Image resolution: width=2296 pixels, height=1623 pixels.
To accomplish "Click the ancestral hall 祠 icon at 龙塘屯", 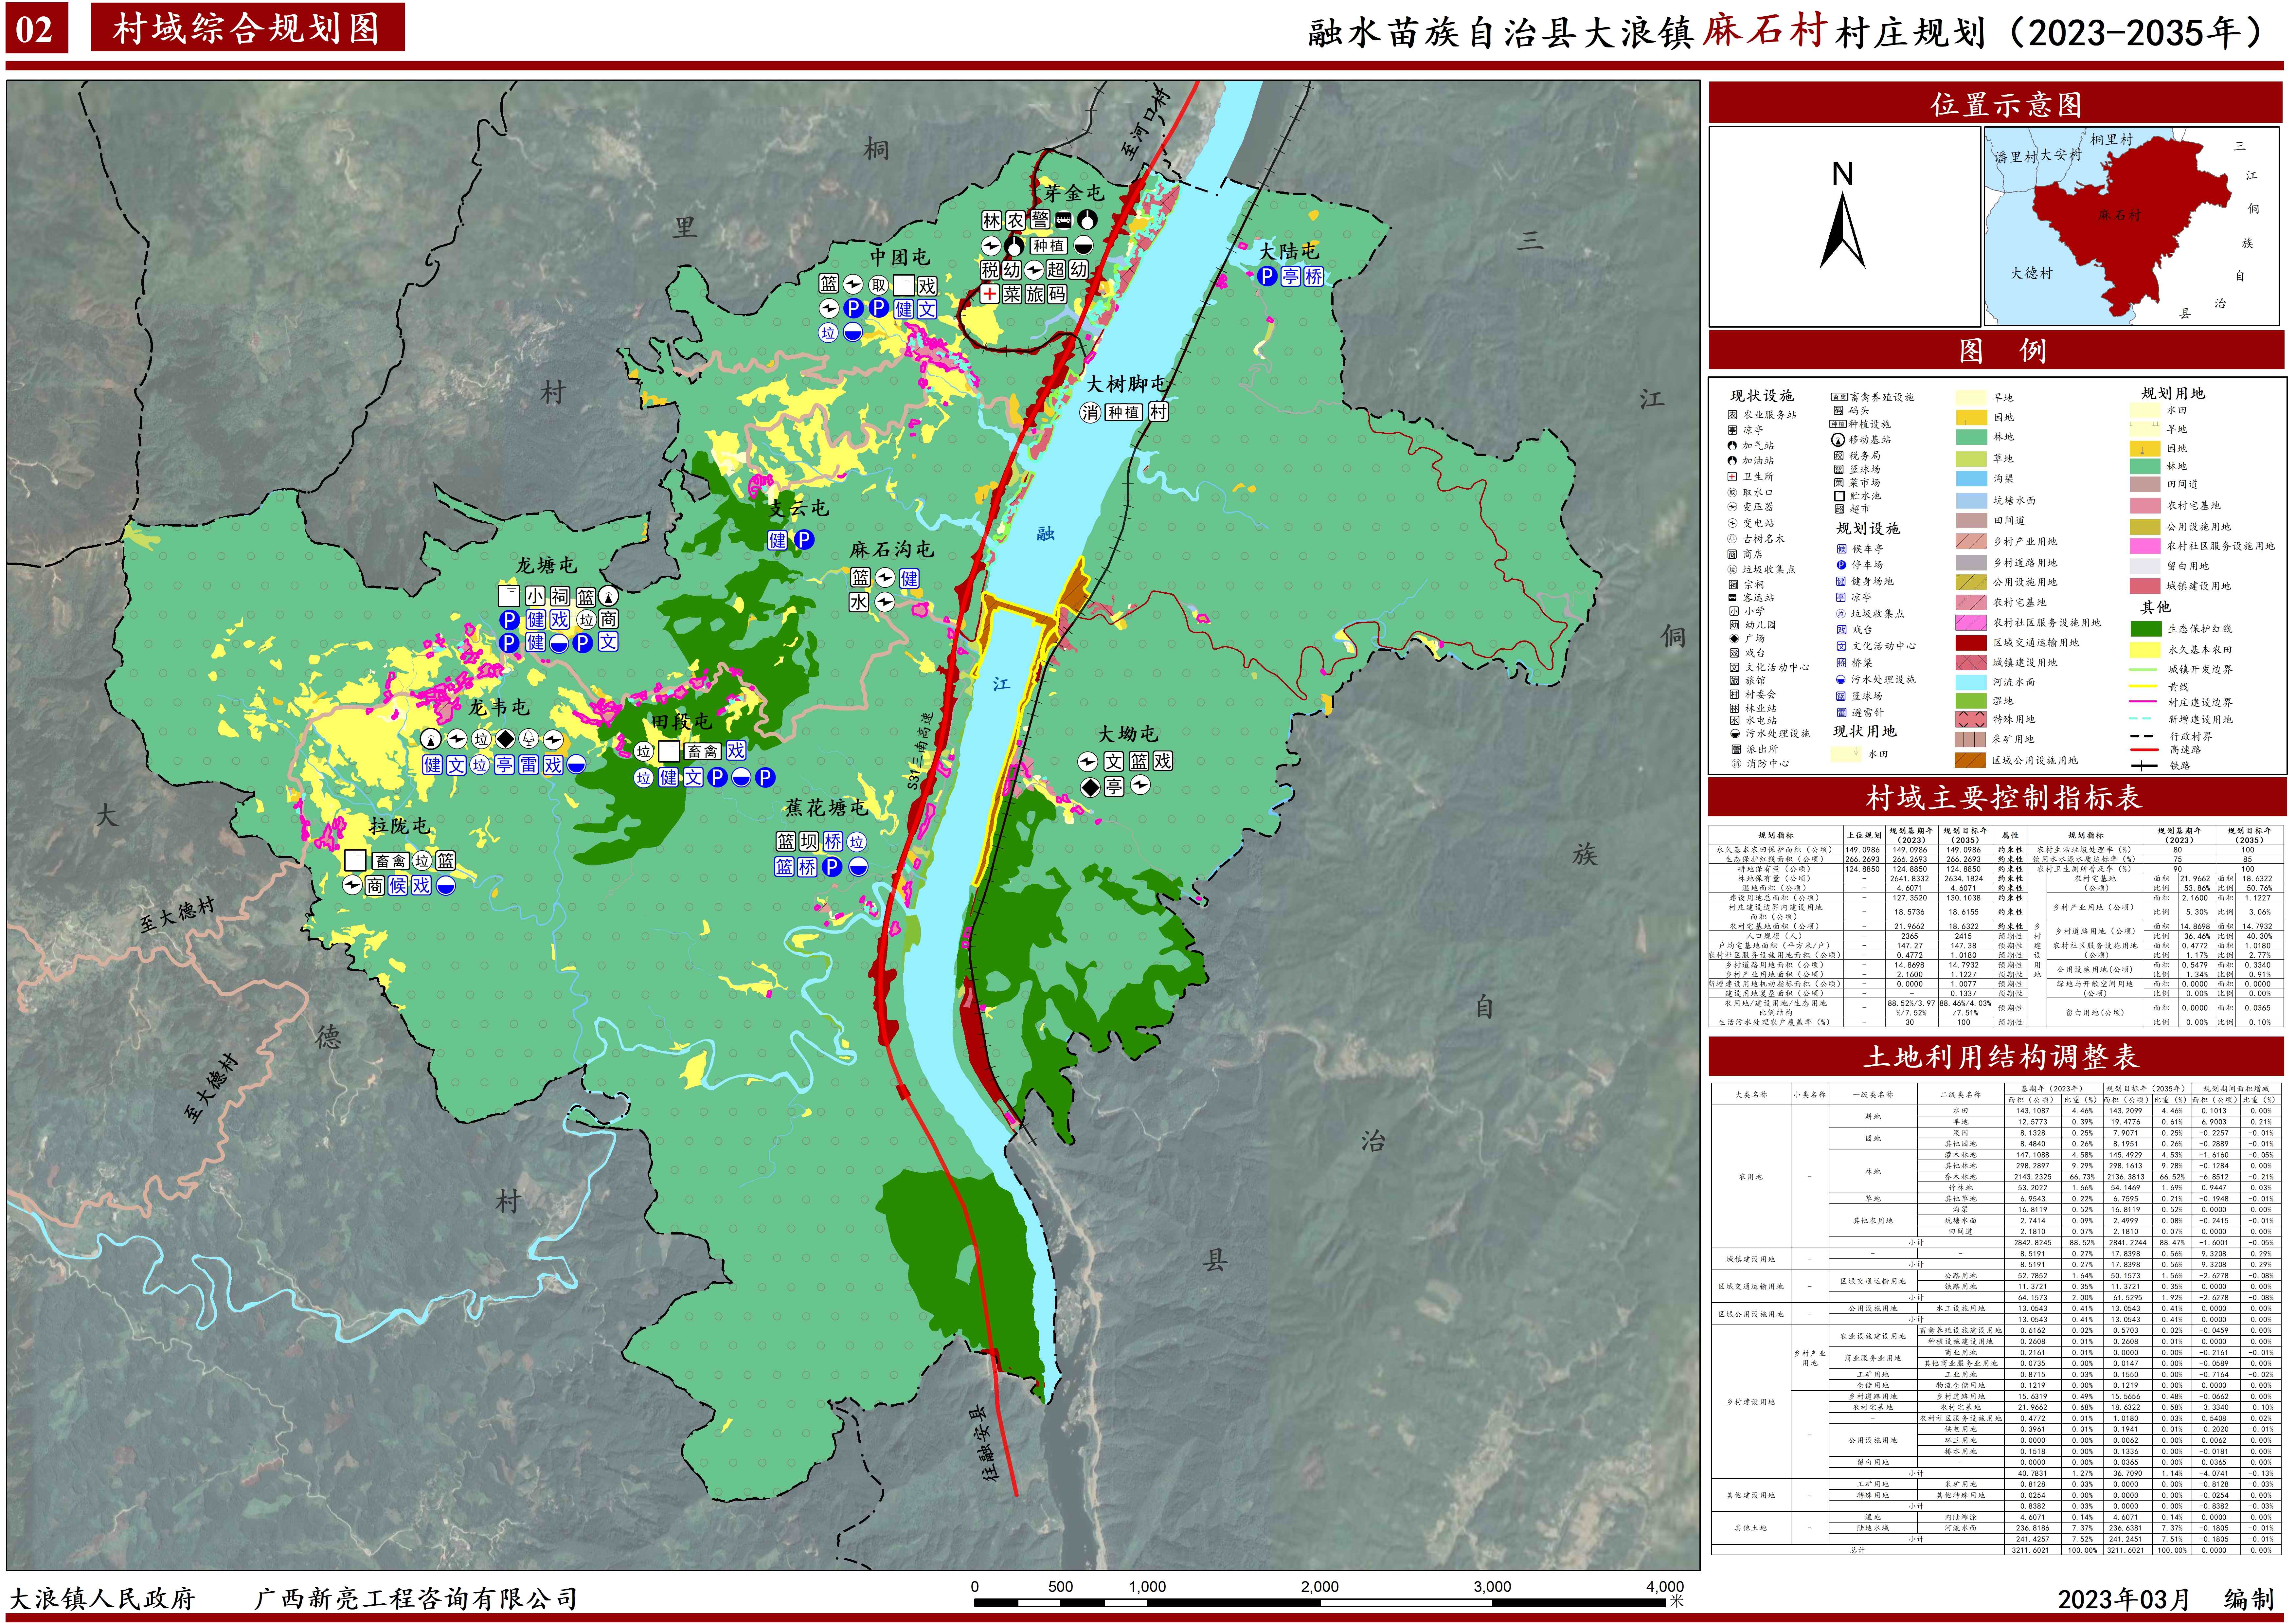I will pos(560,596).
